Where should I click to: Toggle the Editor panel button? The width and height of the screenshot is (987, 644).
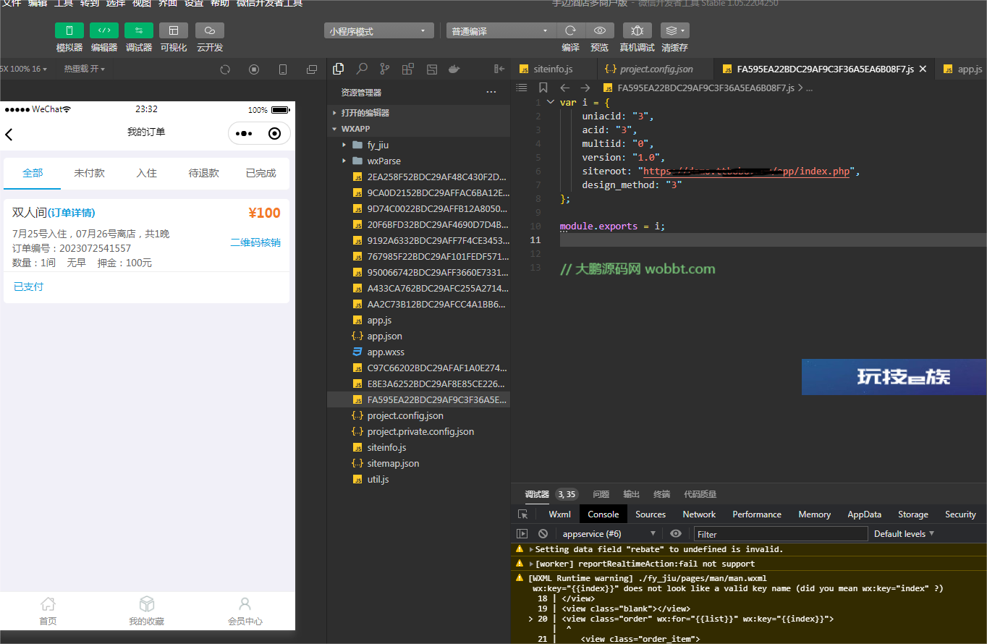104,30
